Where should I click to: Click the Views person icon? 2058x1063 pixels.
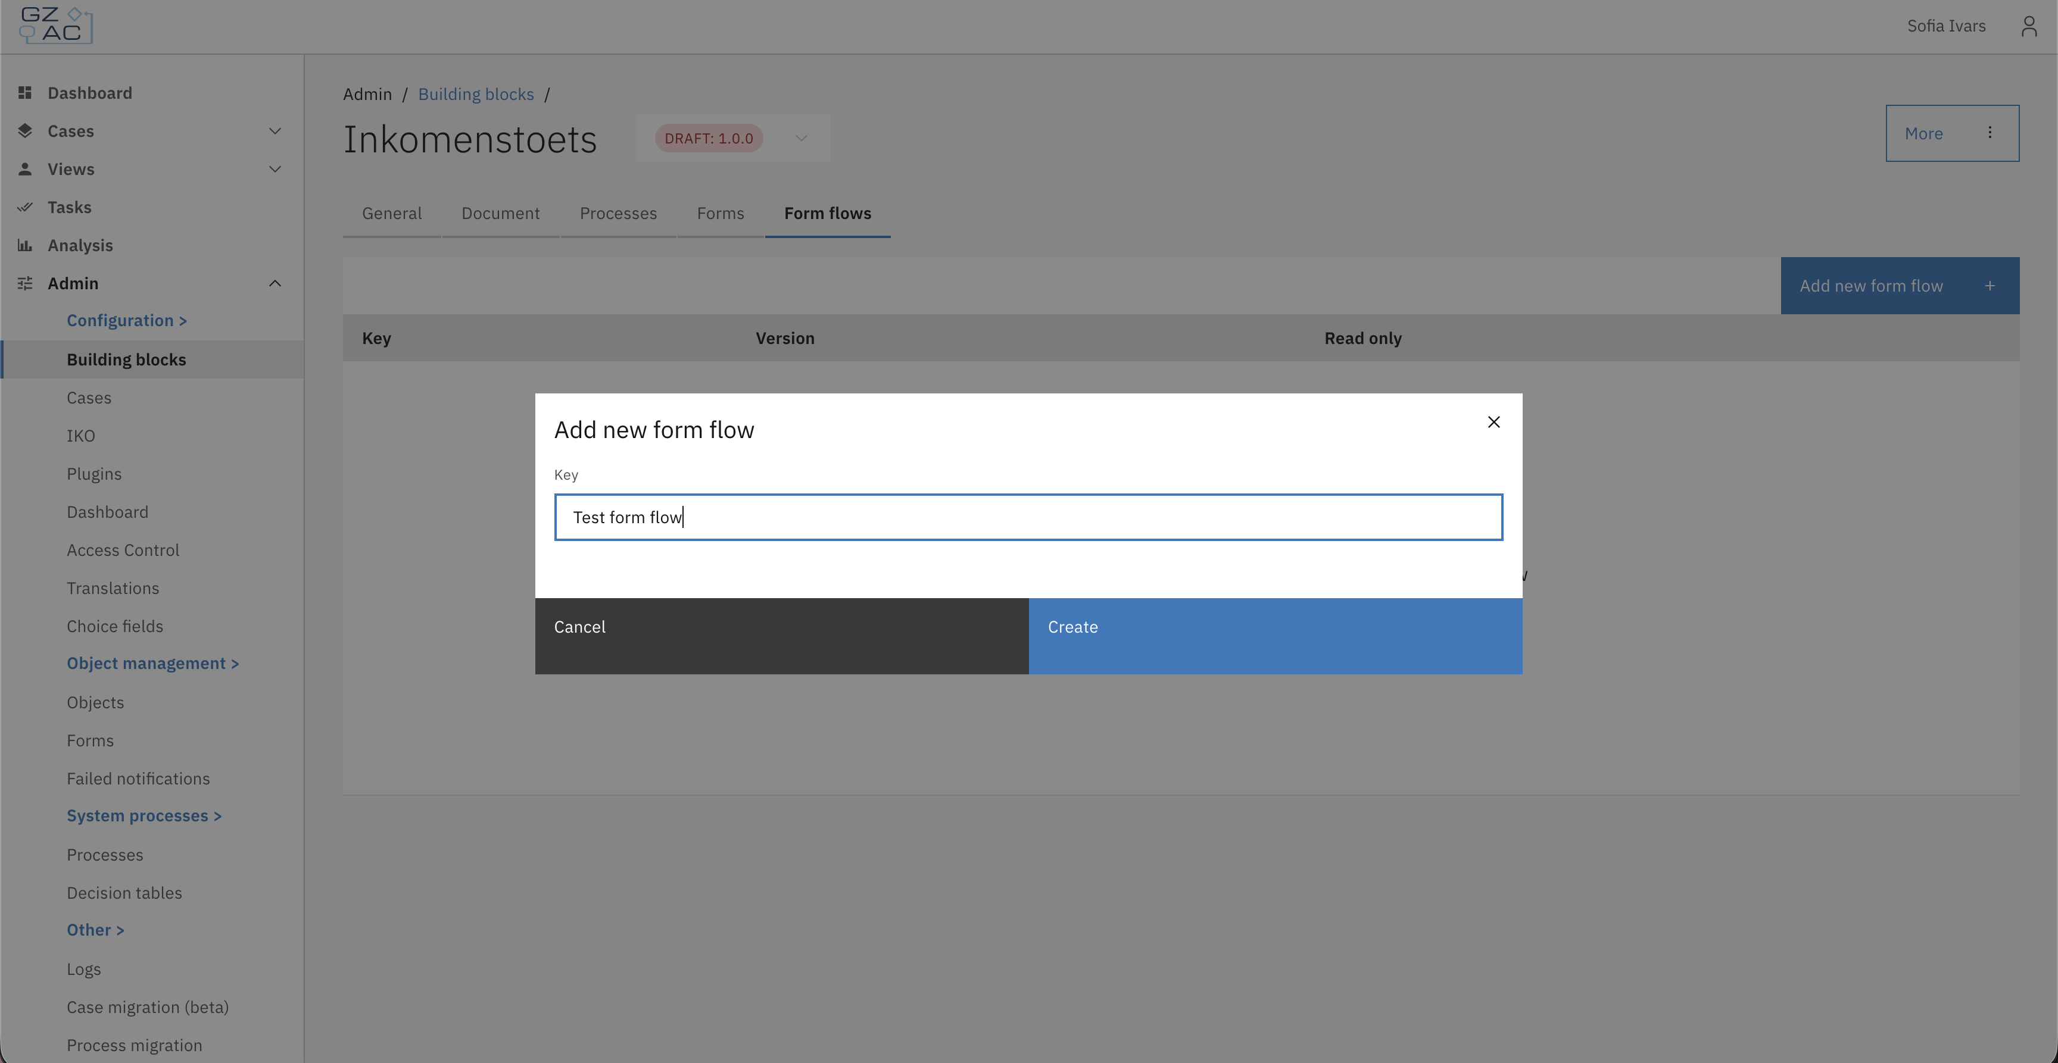click(25, 168)
